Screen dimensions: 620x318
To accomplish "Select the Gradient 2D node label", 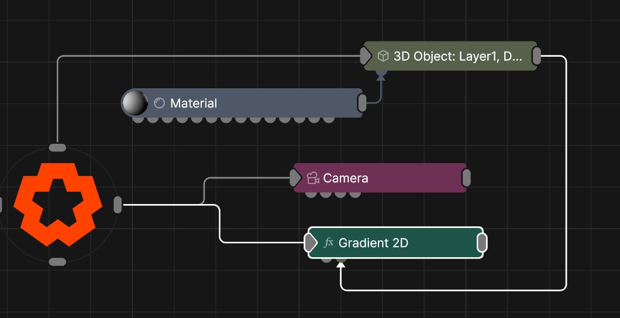I will coord(373,243).
